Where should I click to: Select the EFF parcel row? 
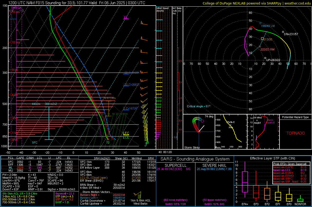click(40, 165)
